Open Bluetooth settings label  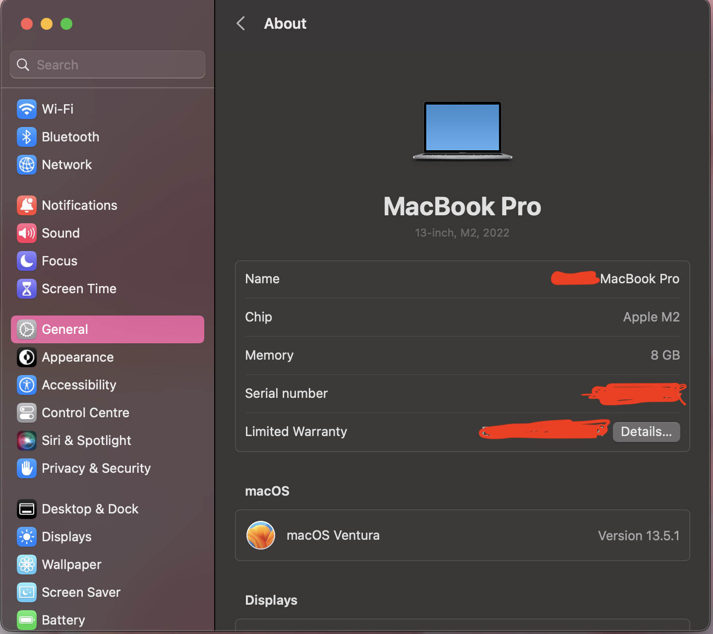coord(70,137)
